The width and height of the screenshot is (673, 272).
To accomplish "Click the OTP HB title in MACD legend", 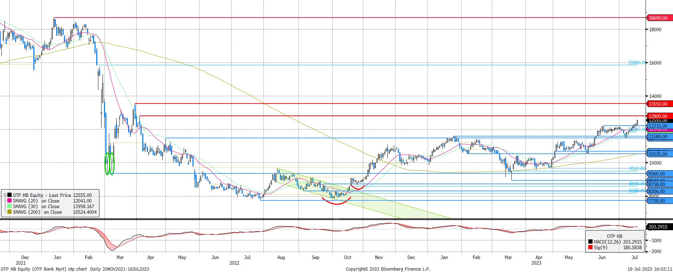I will point(614,236).
